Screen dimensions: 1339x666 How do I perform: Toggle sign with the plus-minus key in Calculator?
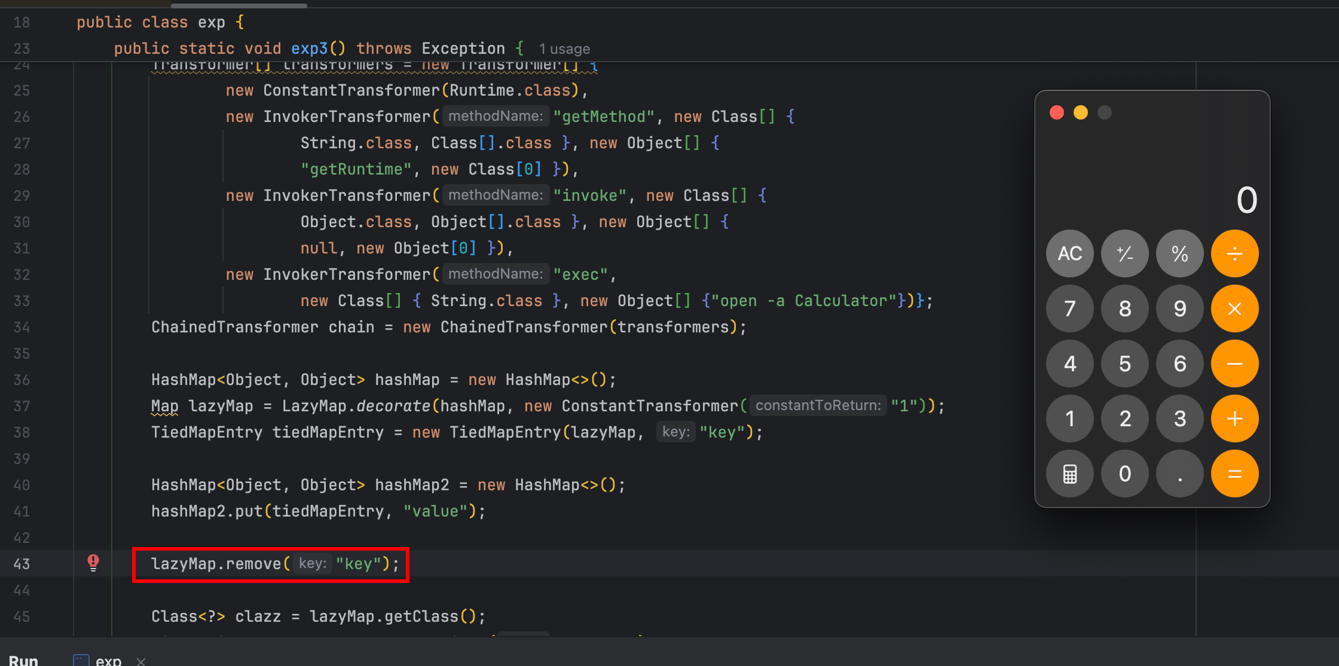tap(1125, 253)
